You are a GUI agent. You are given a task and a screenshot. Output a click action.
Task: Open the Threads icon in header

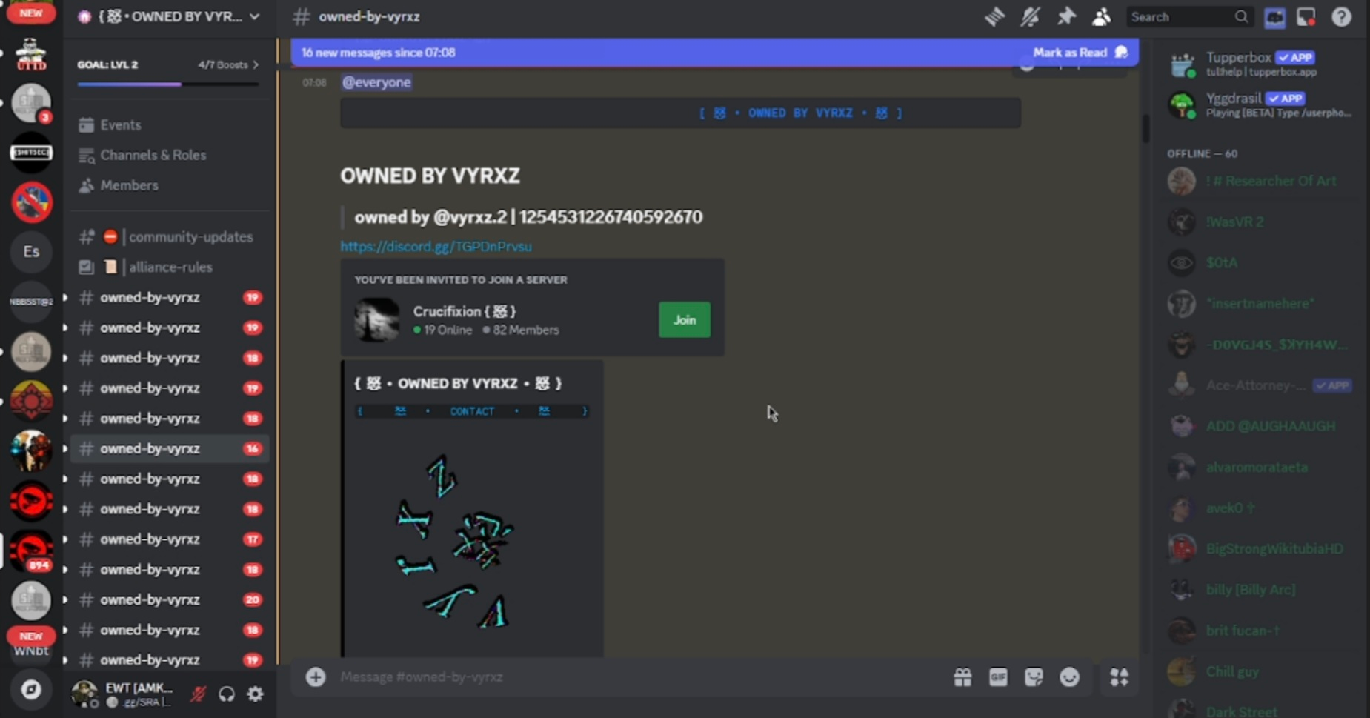pos(994,17)
